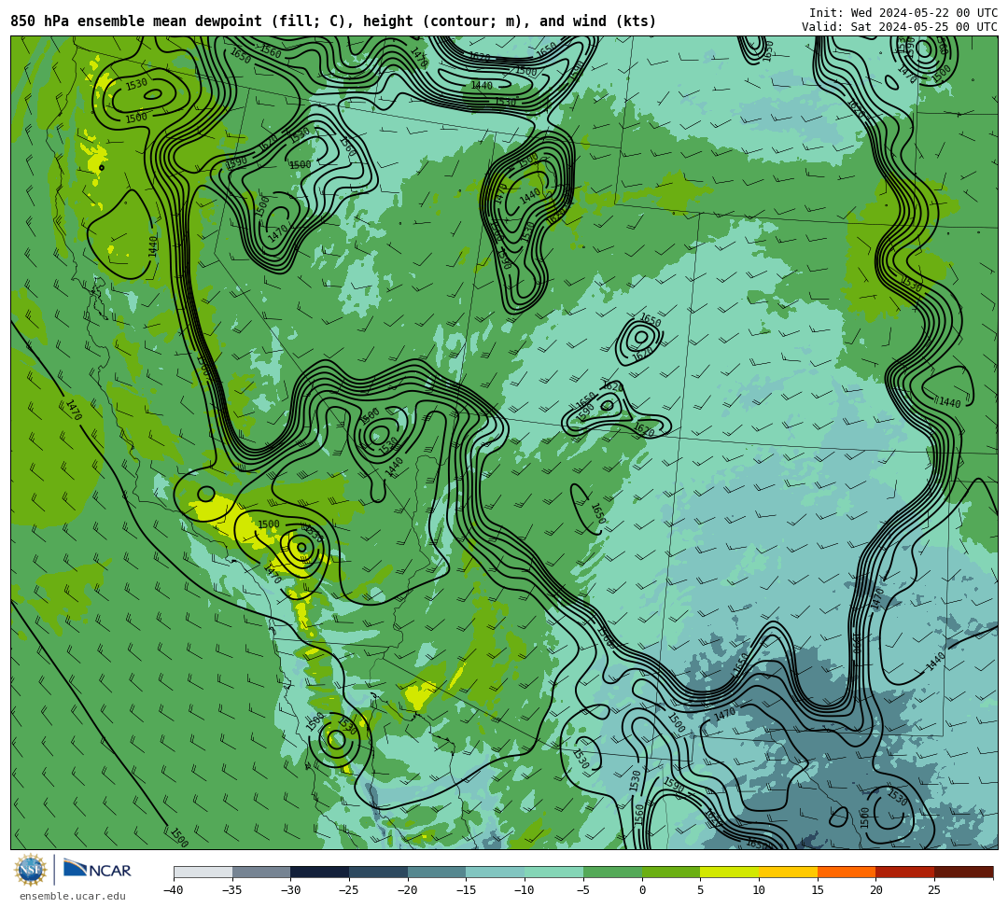
Task: Pick the orange 15 to 20 colorbar swatch
Action: (x=846, y=872)
